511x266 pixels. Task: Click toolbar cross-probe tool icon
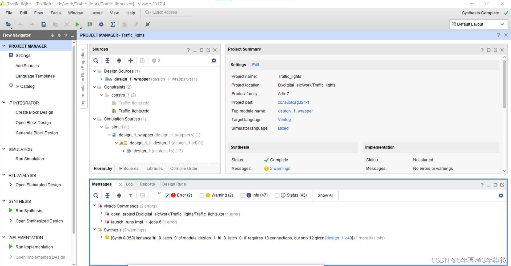tap(148, 24)
